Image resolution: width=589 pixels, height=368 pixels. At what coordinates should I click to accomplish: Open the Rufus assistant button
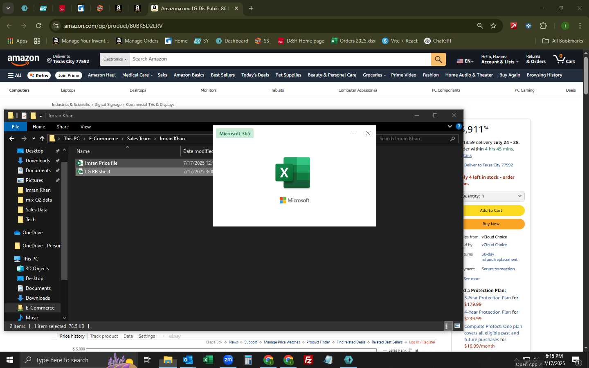[39, 76]
